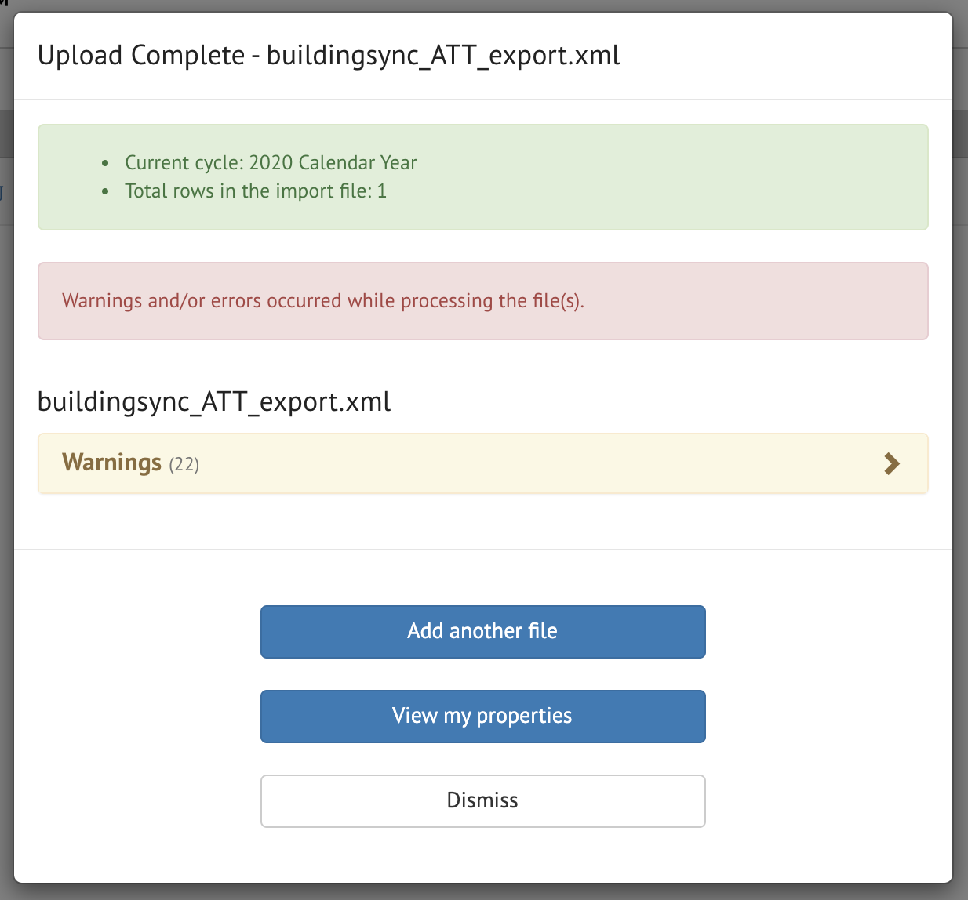
Task: Open the Warnings (22) disclosure arrow
Action: click(x=892, y=464)
